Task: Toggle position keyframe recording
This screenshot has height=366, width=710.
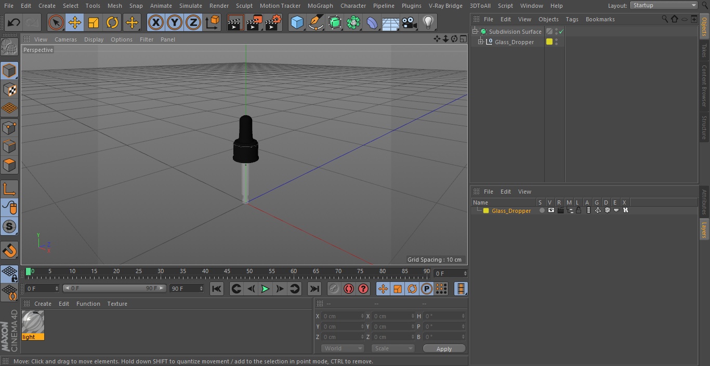Action: 383,289
